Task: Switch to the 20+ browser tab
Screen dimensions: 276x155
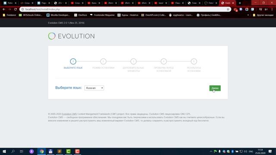Action: 60,3
